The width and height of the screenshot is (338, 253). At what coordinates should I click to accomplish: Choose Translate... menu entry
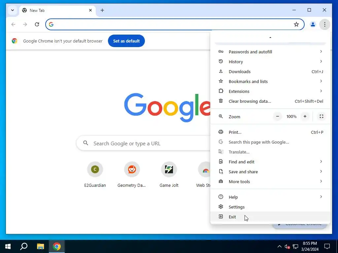[270, 152]
